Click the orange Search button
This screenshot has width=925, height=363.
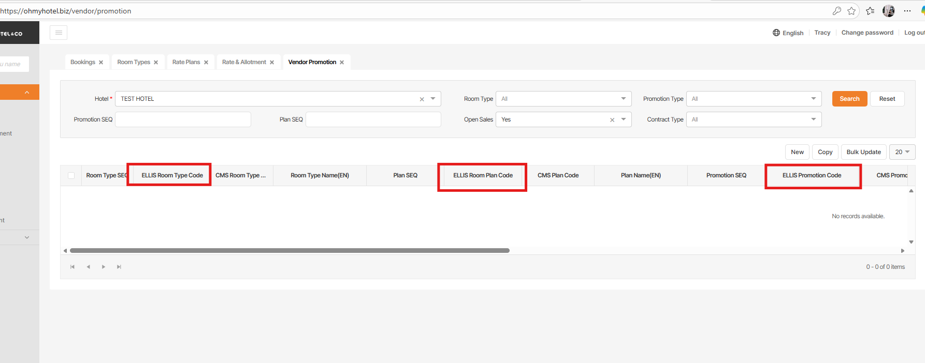coord(849,99)
